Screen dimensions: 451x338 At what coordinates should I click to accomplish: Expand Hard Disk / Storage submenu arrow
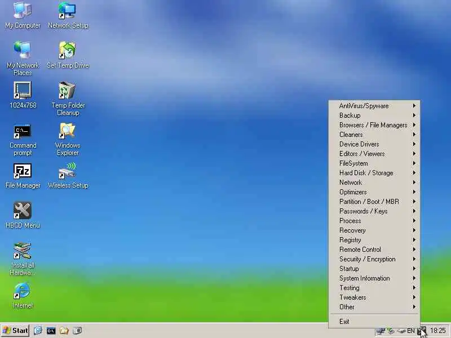414,173
